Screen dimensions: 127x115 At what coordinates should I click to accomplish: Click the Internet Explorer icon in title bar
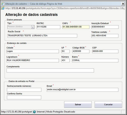[3, 4]
